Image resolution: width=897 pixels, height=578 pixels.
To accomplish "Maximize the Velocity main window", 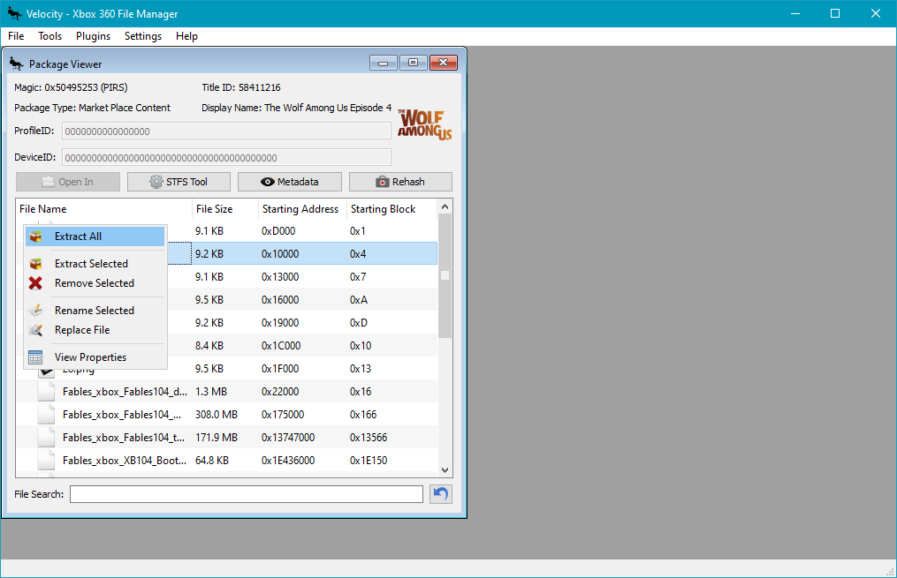I will (x=835, y=13).
